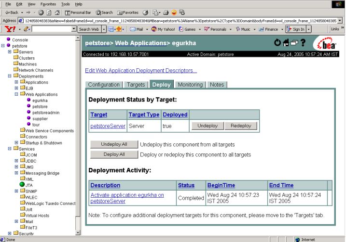Click in the Yahoo search input field
This screenshot has height=242, width=346.
[x=52, y=29]
